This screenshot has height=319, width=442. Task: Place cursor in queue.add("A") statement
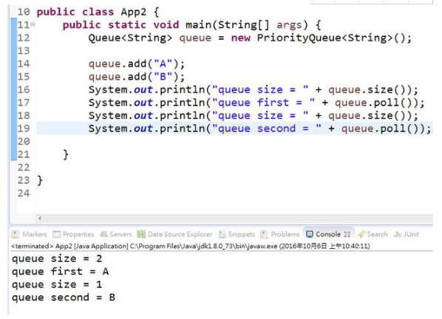coord(137,64)
